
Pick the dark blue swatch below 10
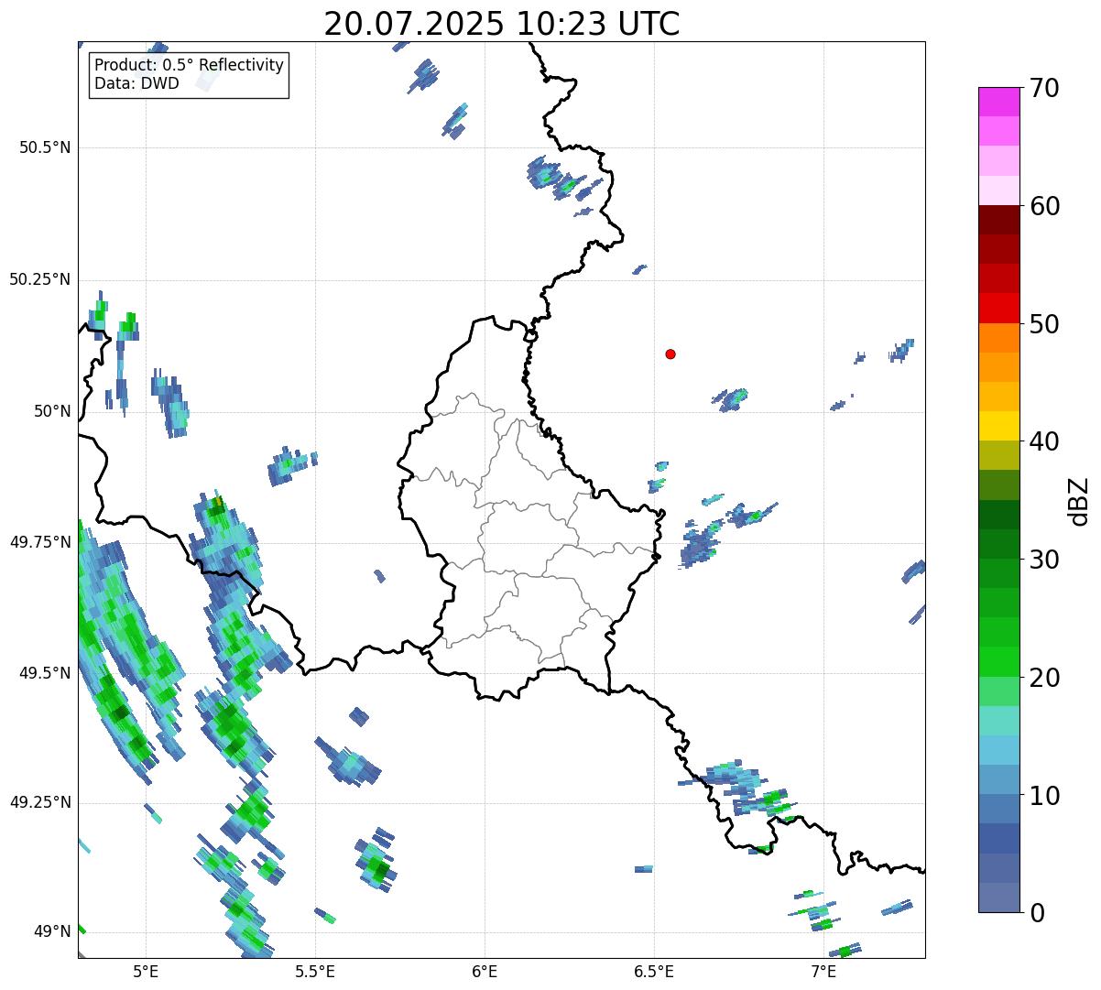998,838
